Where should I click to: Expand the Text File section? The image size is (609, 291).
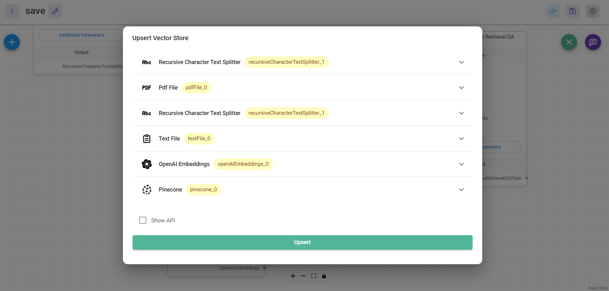(x=461, y=139)
